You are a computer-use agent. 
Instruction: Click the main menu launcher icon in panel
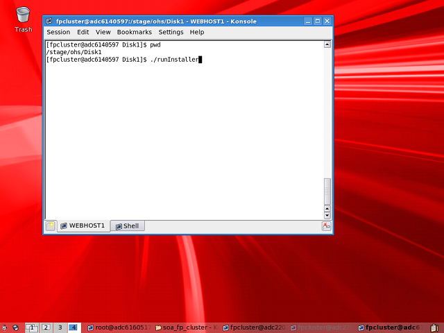coord(4,327)
